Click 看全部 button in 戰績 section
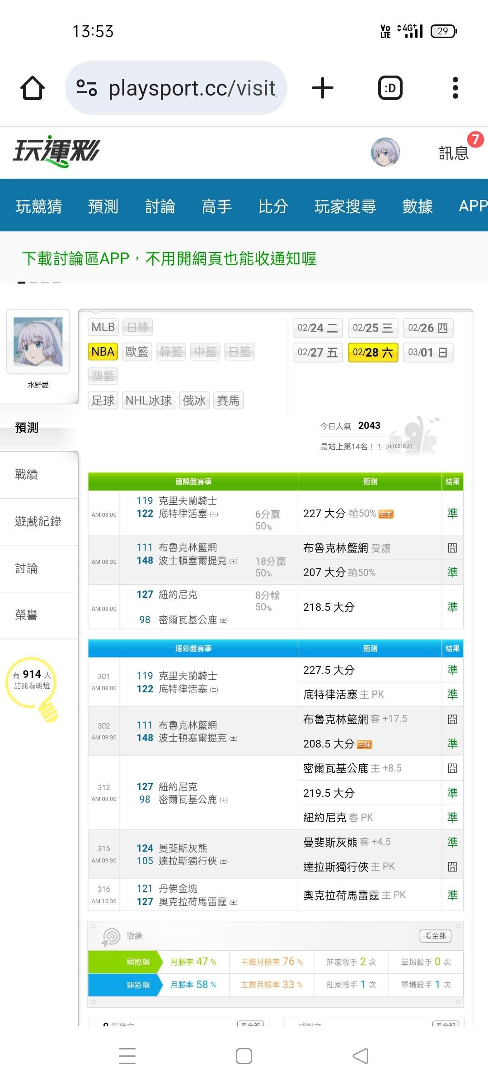The width and height of the screenshot is (488, 1086). point(435,935)
